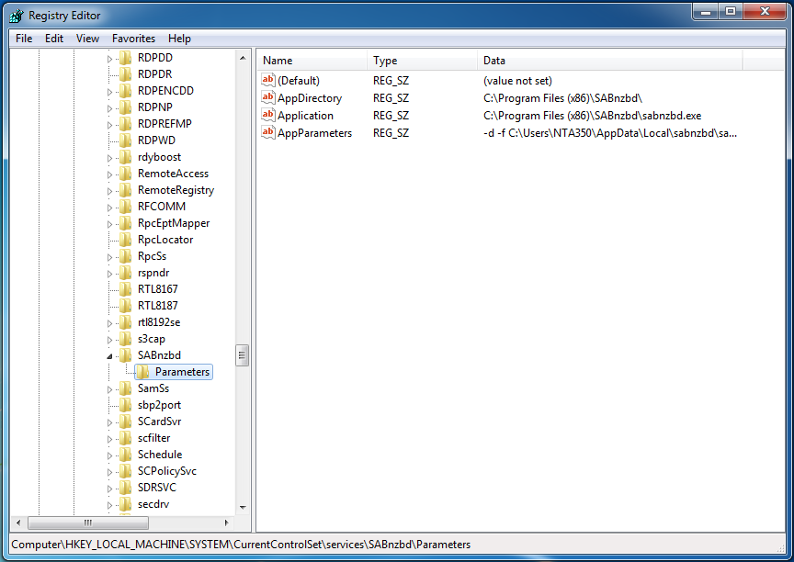The height and width of the screenshot is (562, 794).
Task: Click the '(value not set)' data cell
Action: pos(517,81)
